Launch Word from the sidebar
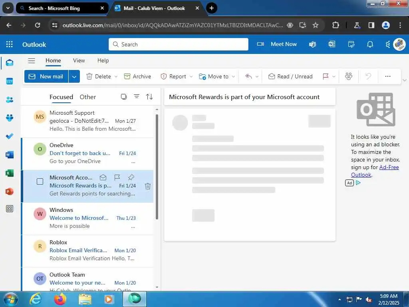 point(10,155)
